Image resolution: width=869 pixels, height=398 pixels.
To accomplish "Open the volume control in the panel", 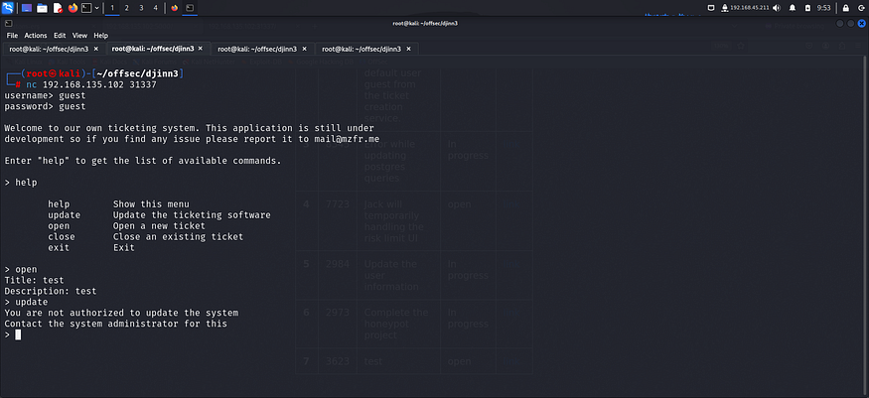I will [777, 8].
